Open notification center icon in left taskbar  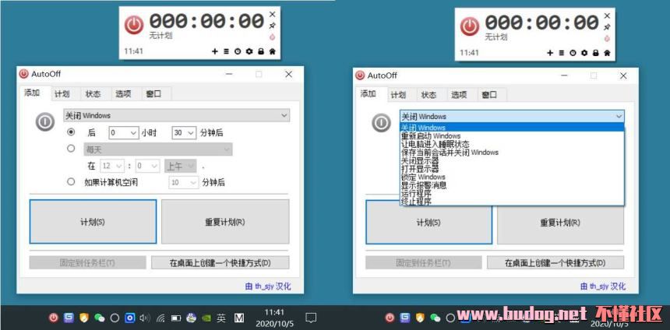311,318
